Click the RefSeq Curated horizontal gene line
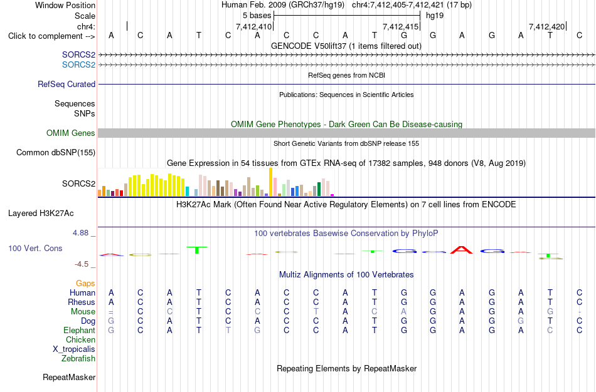 point(347,85)
